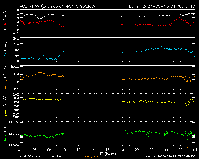Click the 360 tick label on Phi panel
The height and width of the screenshot is (159, 199).
click(x=16, y=39)
